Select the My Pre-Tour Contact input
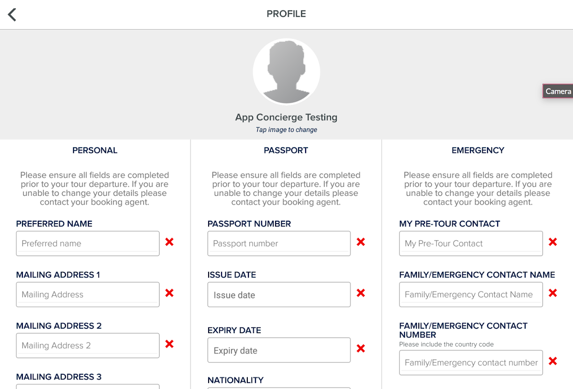The image size is (573, 389). coord(471,243)
